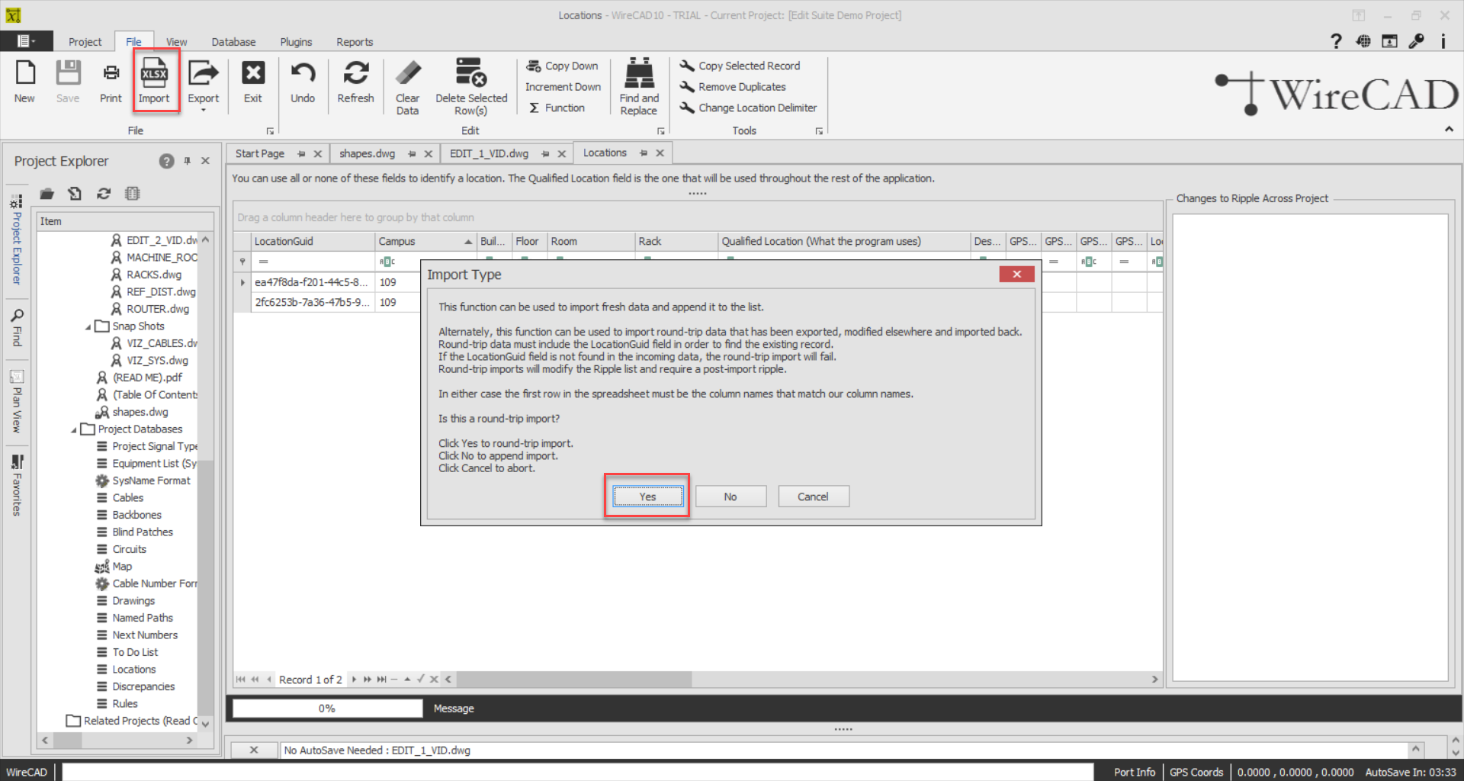1464x781 pixels.
Task: Open the Map item in tree
Action: coord(121,567)
